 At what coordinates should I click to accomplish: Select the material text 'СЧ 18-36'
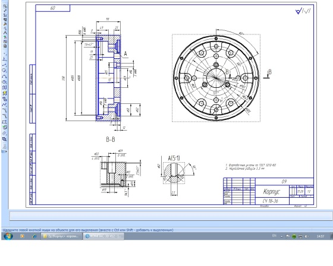click(270, 201)
